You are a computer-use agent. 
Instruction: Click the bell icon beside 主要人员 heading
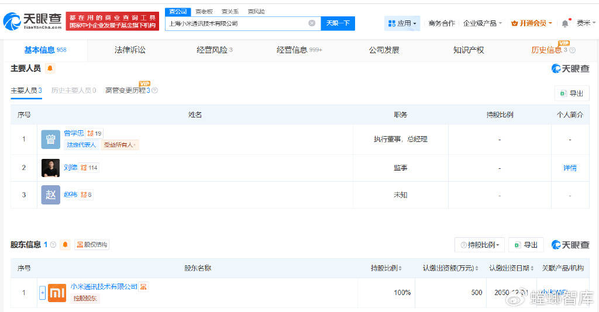(x=50, y=68)
